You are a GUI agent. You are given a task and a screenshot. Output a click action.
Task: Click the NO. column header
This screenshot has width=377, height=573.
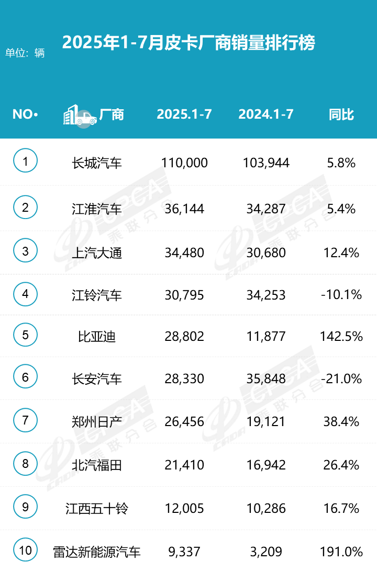pos(25,114)
